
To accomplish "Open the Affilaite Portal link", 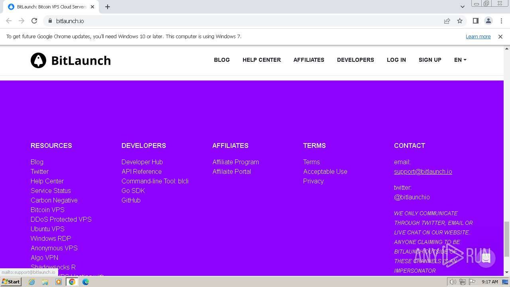I will (x=232, y=171).
